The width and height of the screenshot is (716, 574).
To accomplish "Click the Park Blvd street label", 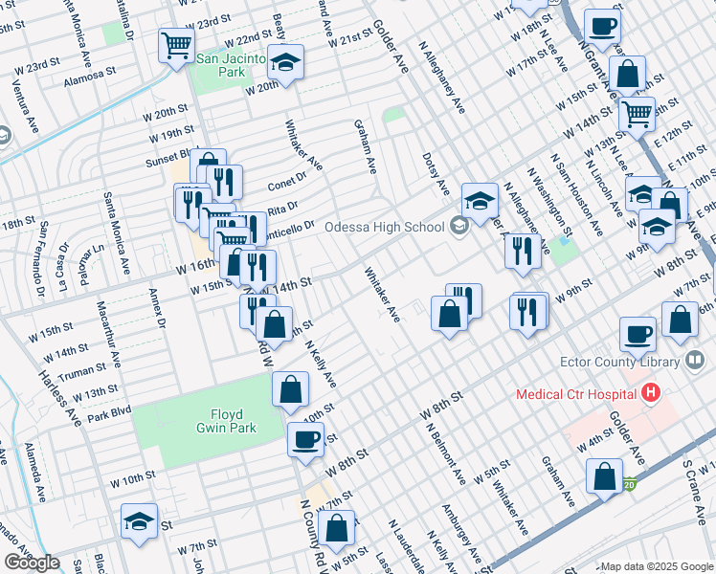I will 109,413.
